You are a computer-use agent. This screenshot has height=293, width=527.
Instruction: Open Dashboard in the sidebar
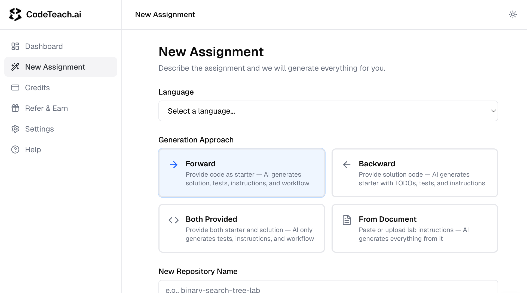[x=61, y=46]
